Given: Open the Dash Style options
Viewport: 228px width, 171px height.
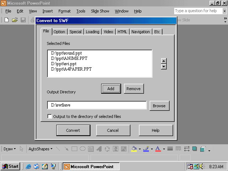Looking at the screenshot, I should (x=178, y=149).
